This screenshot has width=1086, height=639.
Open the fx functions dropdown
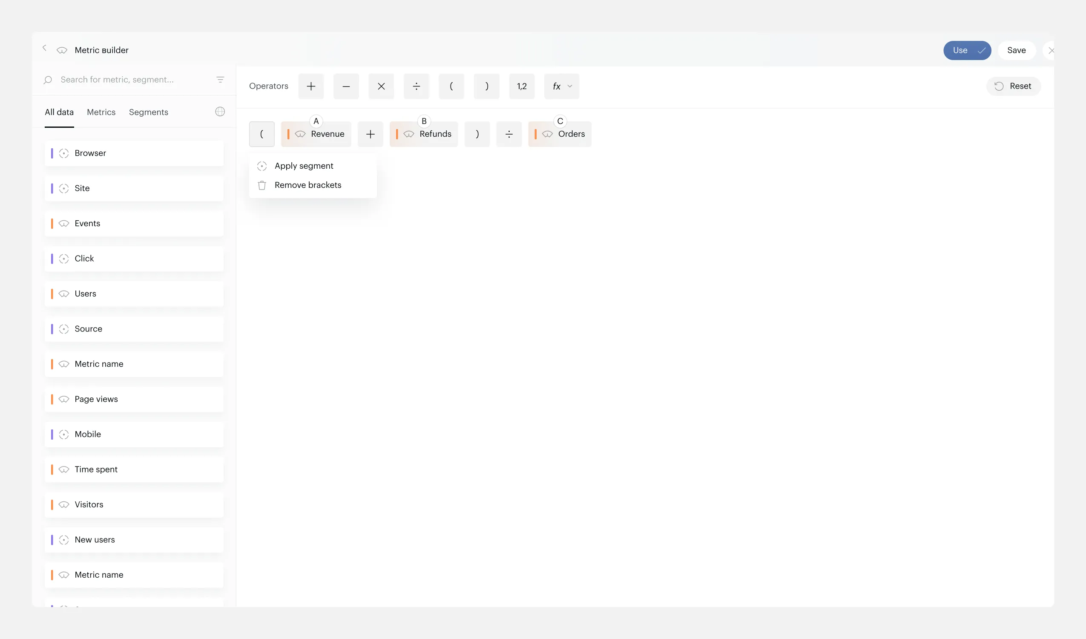pyautogui.click(x=562, y=86)
